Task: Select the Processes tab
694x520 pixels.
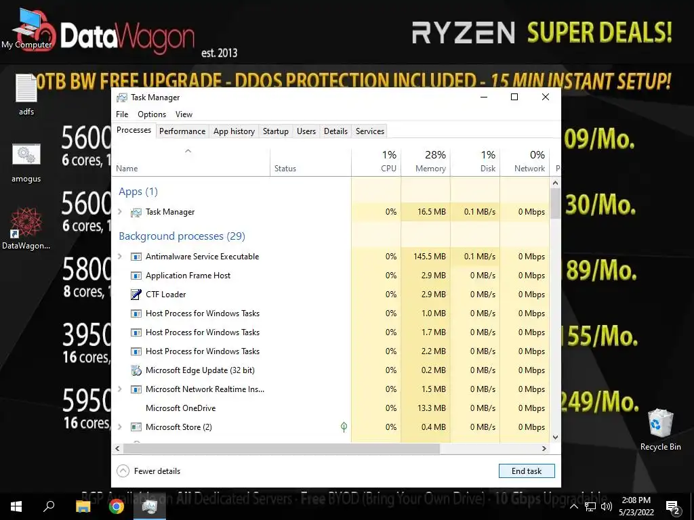Action: [x=134, y=131]
